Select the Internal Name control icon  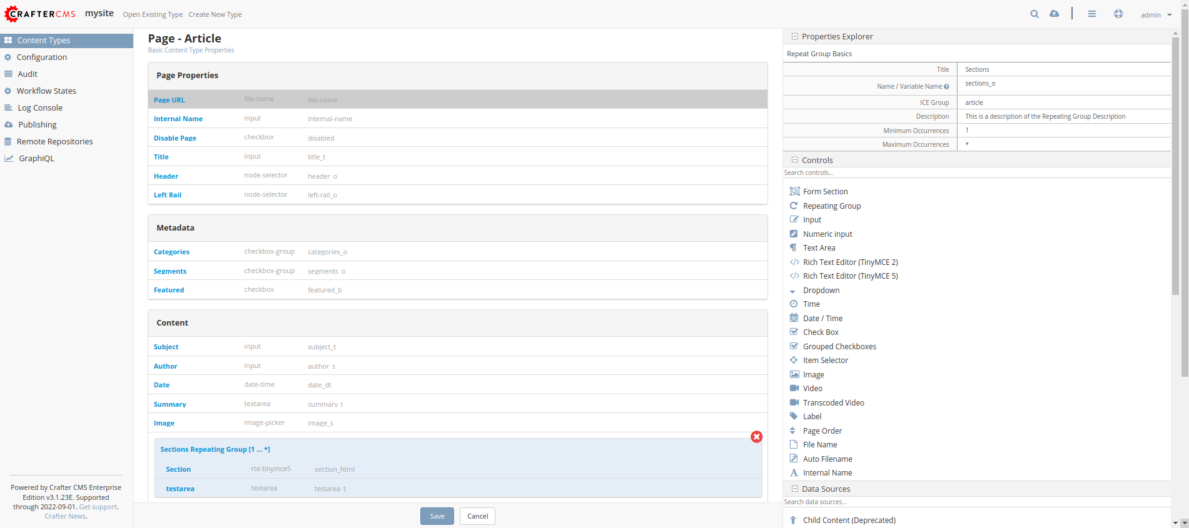[x=794, y=472]
